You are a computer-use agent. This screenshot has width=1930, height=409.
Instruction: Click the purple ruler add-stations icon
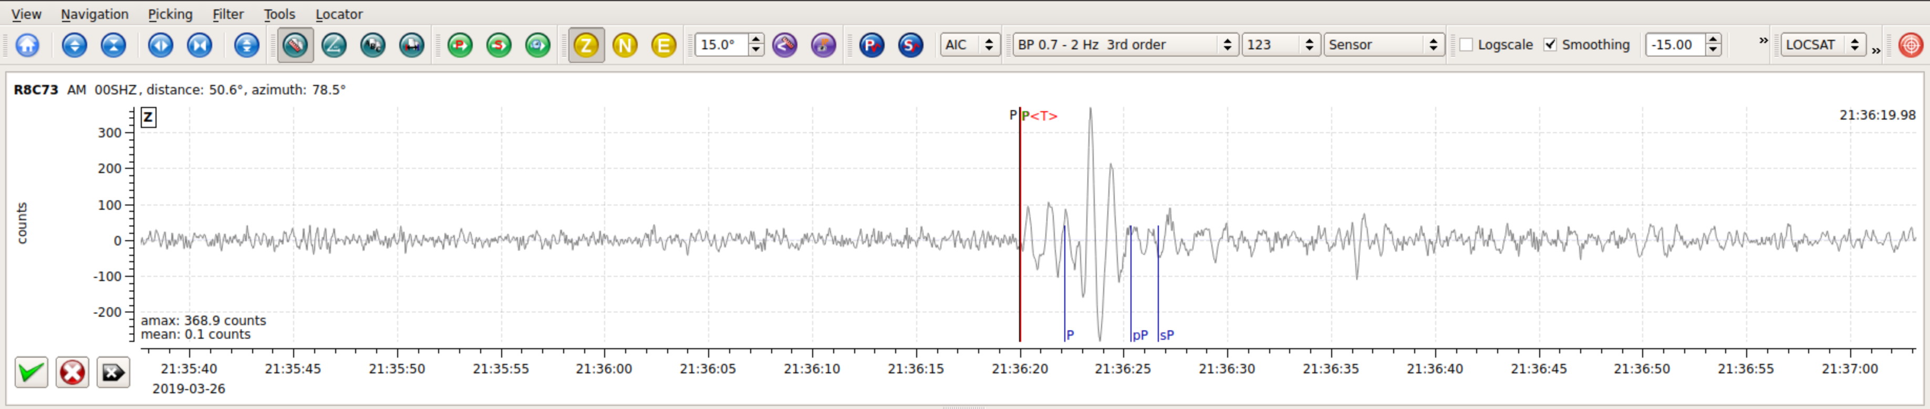tap(784, 45)
